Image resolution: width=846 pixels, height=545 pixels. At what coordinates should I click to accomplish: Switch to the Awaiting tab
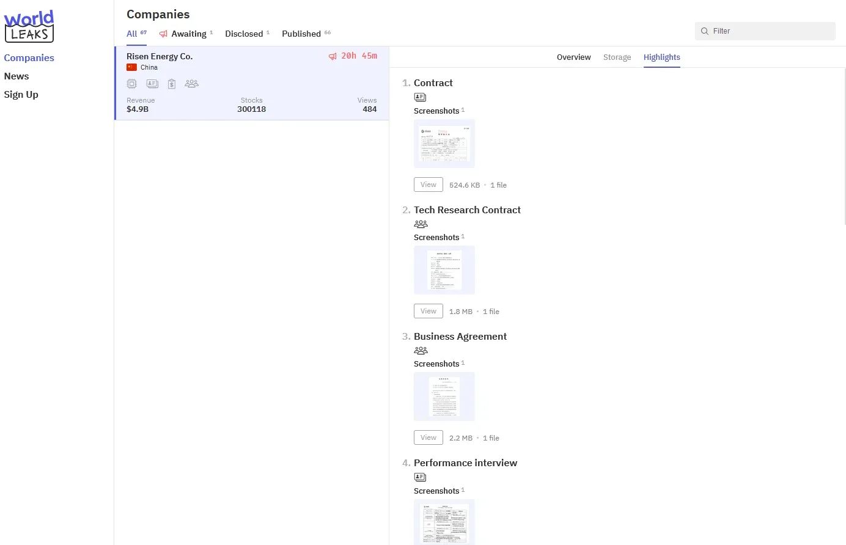coord(188,34)
